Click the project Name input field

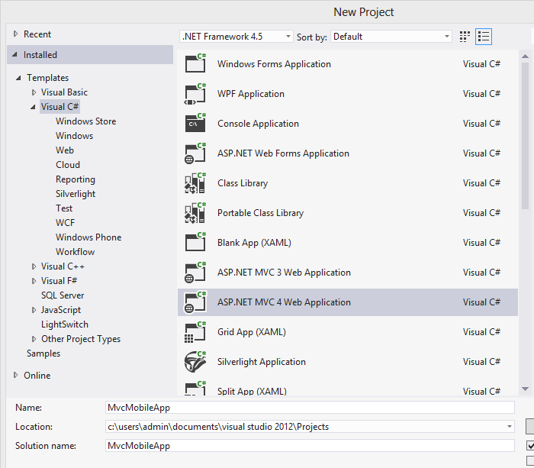pyautogui.click(x=310, y=408)
